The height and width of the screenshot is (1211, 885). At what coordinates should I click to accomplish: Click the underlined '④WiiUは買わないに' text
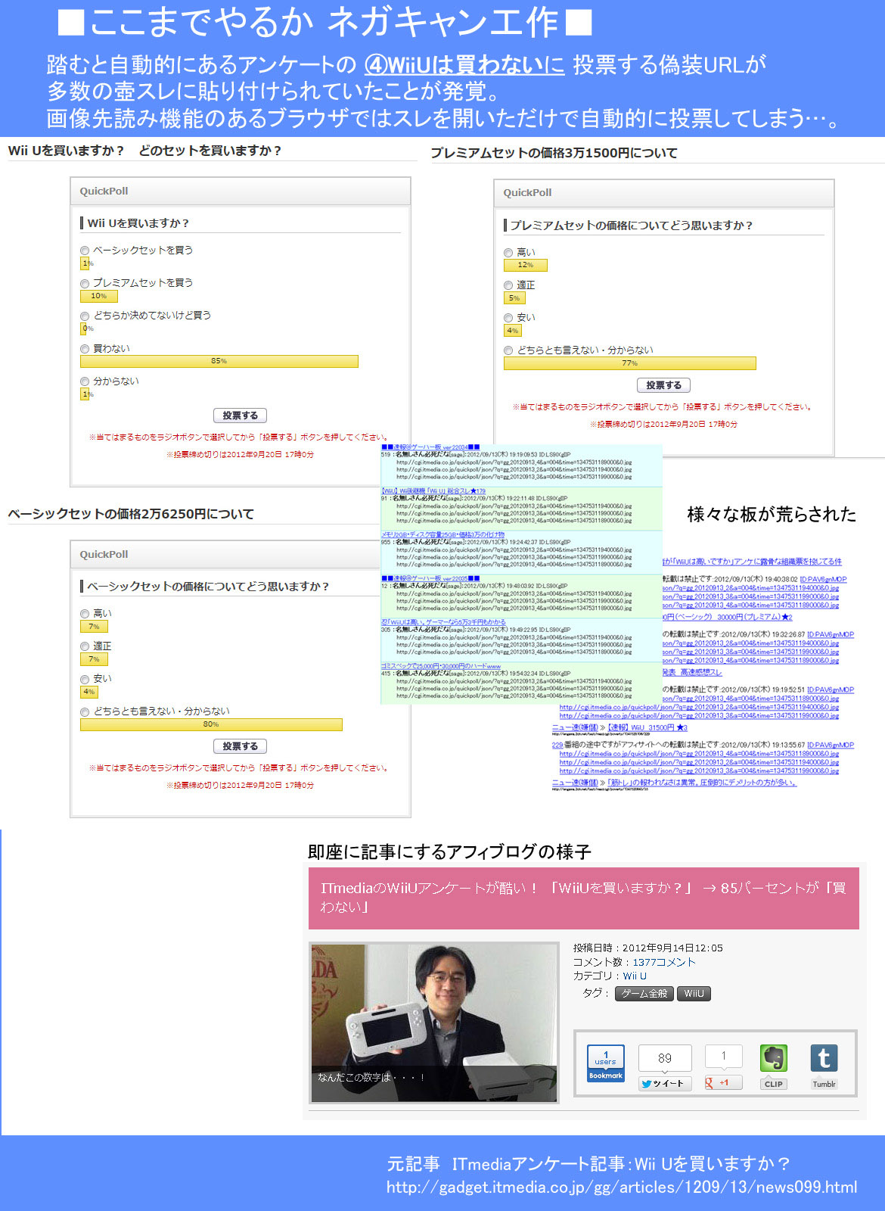coord(464,65)
